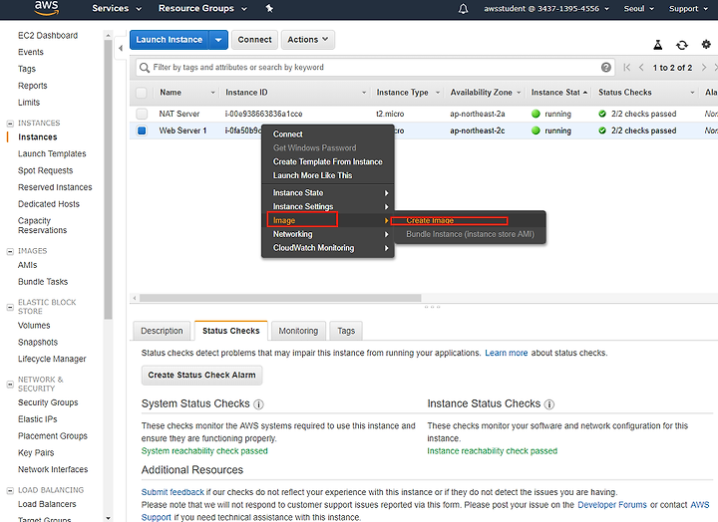Image resolution: width=718 pixels, height=522 pixels.
Task: Collapse the ELASTIC BLOCK STORE section
Action: (10, 308)
